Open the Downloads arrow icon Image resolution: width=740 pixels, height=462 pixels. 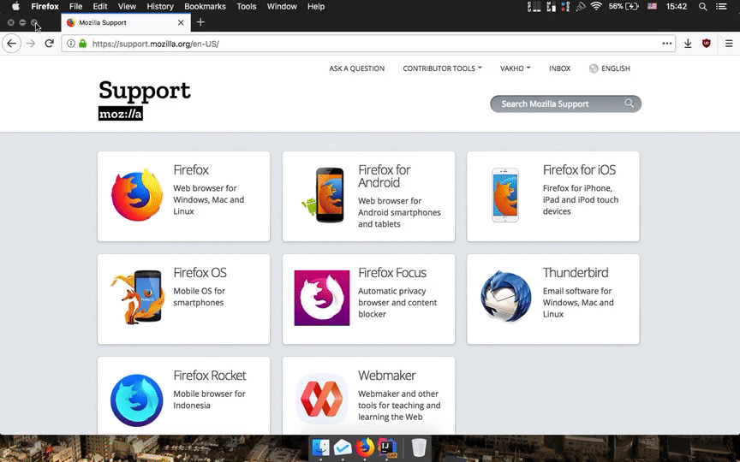click(688, 44)
